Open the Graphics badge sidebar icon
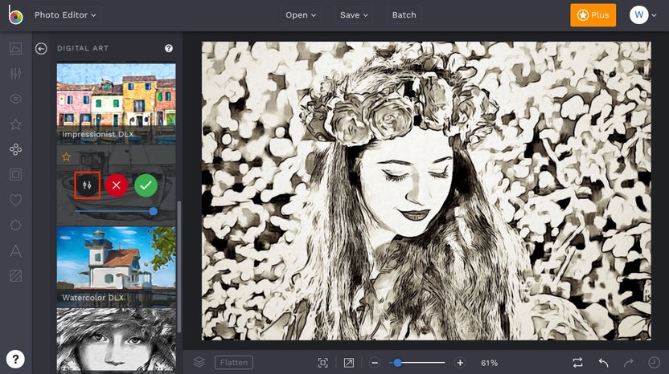 point(16,225)
